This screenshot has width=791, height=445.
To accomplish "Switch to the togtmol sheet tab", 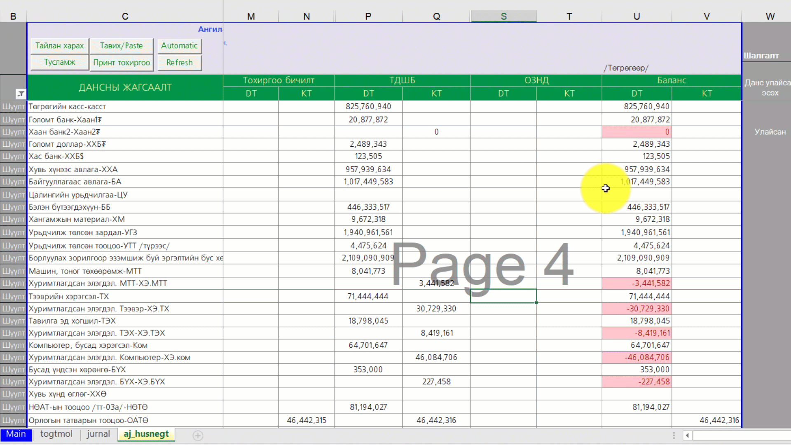I will pyautogui.click(x=56, y=434).
